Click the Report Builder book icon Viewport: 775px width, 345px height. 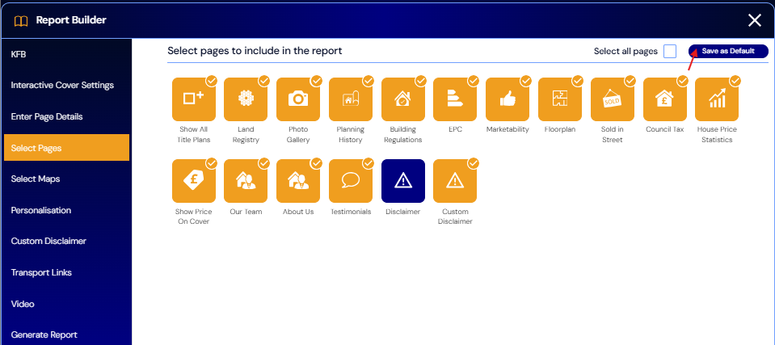point(21,21)
